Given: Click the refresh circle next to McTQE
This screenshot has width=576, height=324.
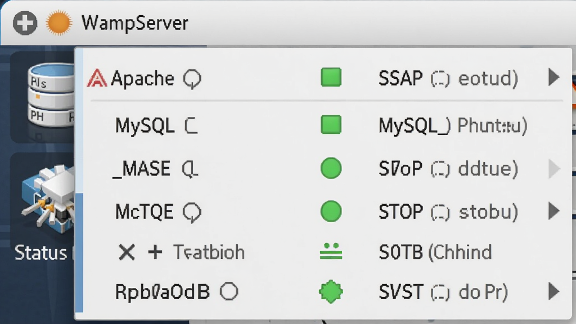Looking at the screenshot, I should point(192,212).
